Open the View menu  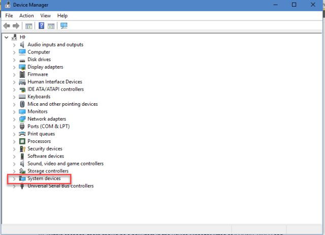coord(46,16)
